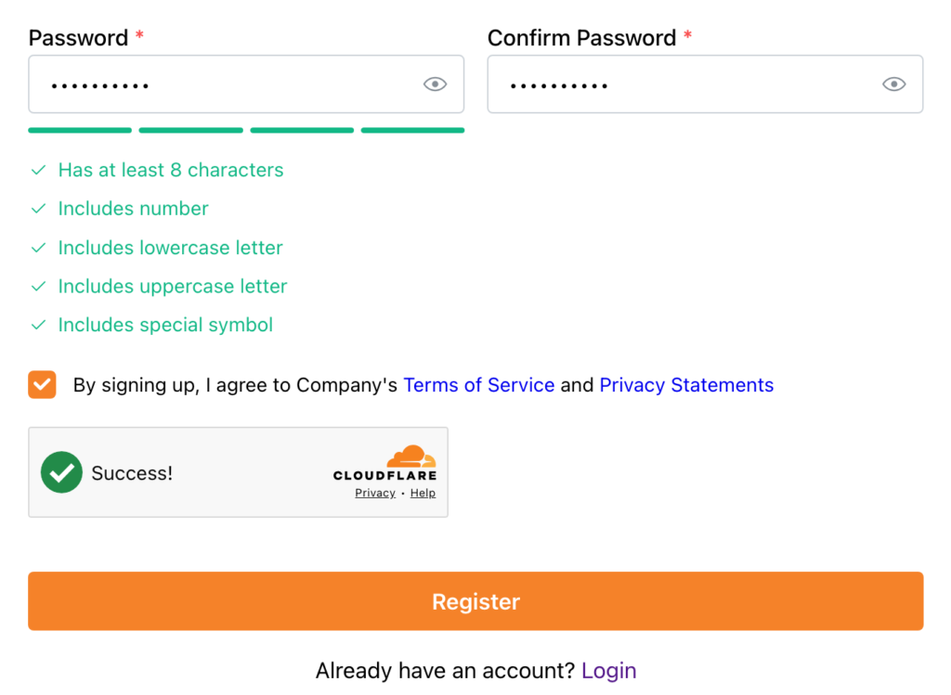951x695 pixels.
Task: Submit the form with Register button
Action: 475,601
